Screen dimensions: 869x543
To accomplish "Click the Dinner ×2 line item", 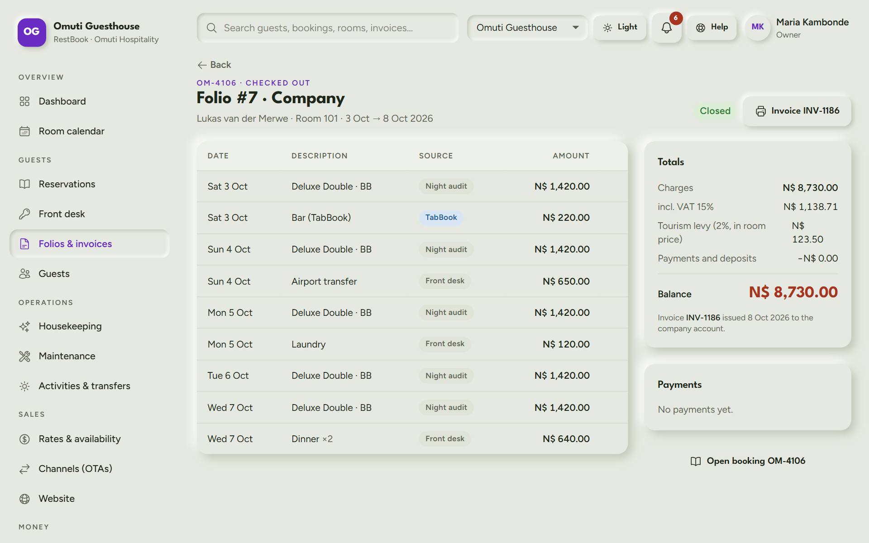I will (x=312, y=439).
